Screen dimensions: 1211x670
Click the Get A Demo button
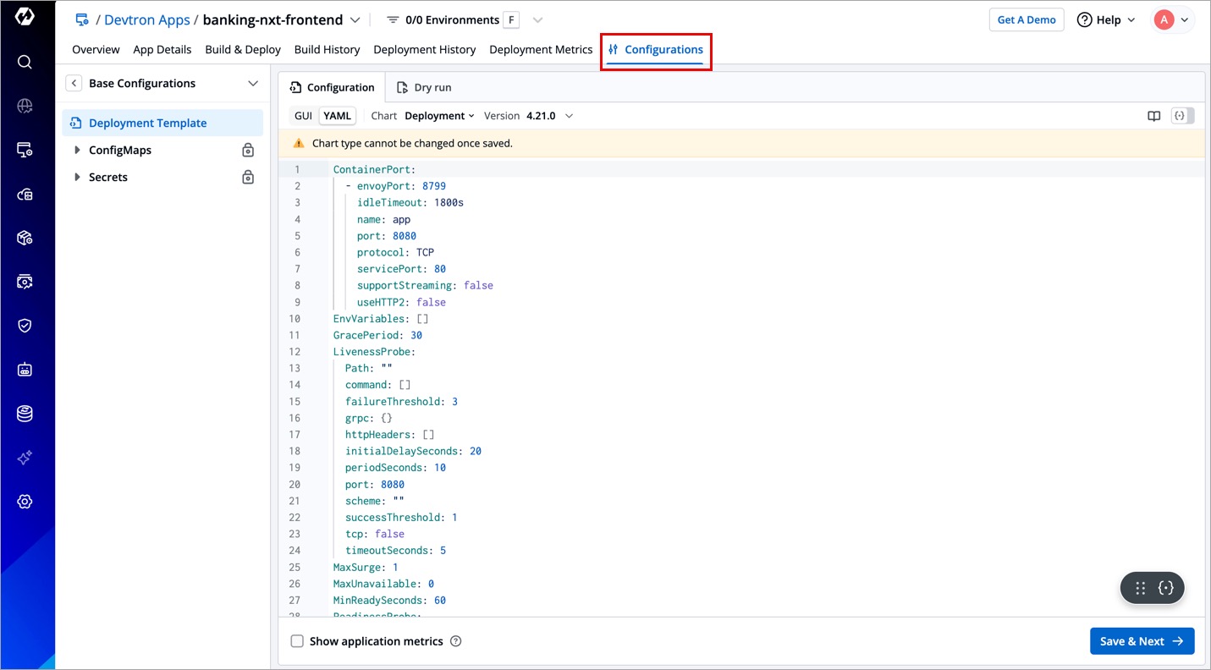point(1026,19)
